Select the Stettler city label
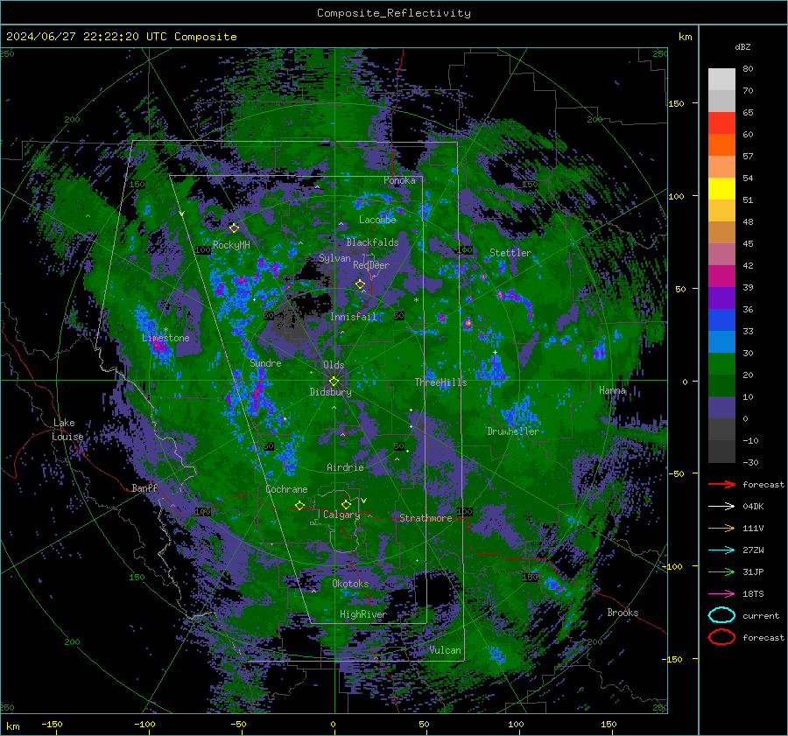The image size is (788, 736). (510, 253)
